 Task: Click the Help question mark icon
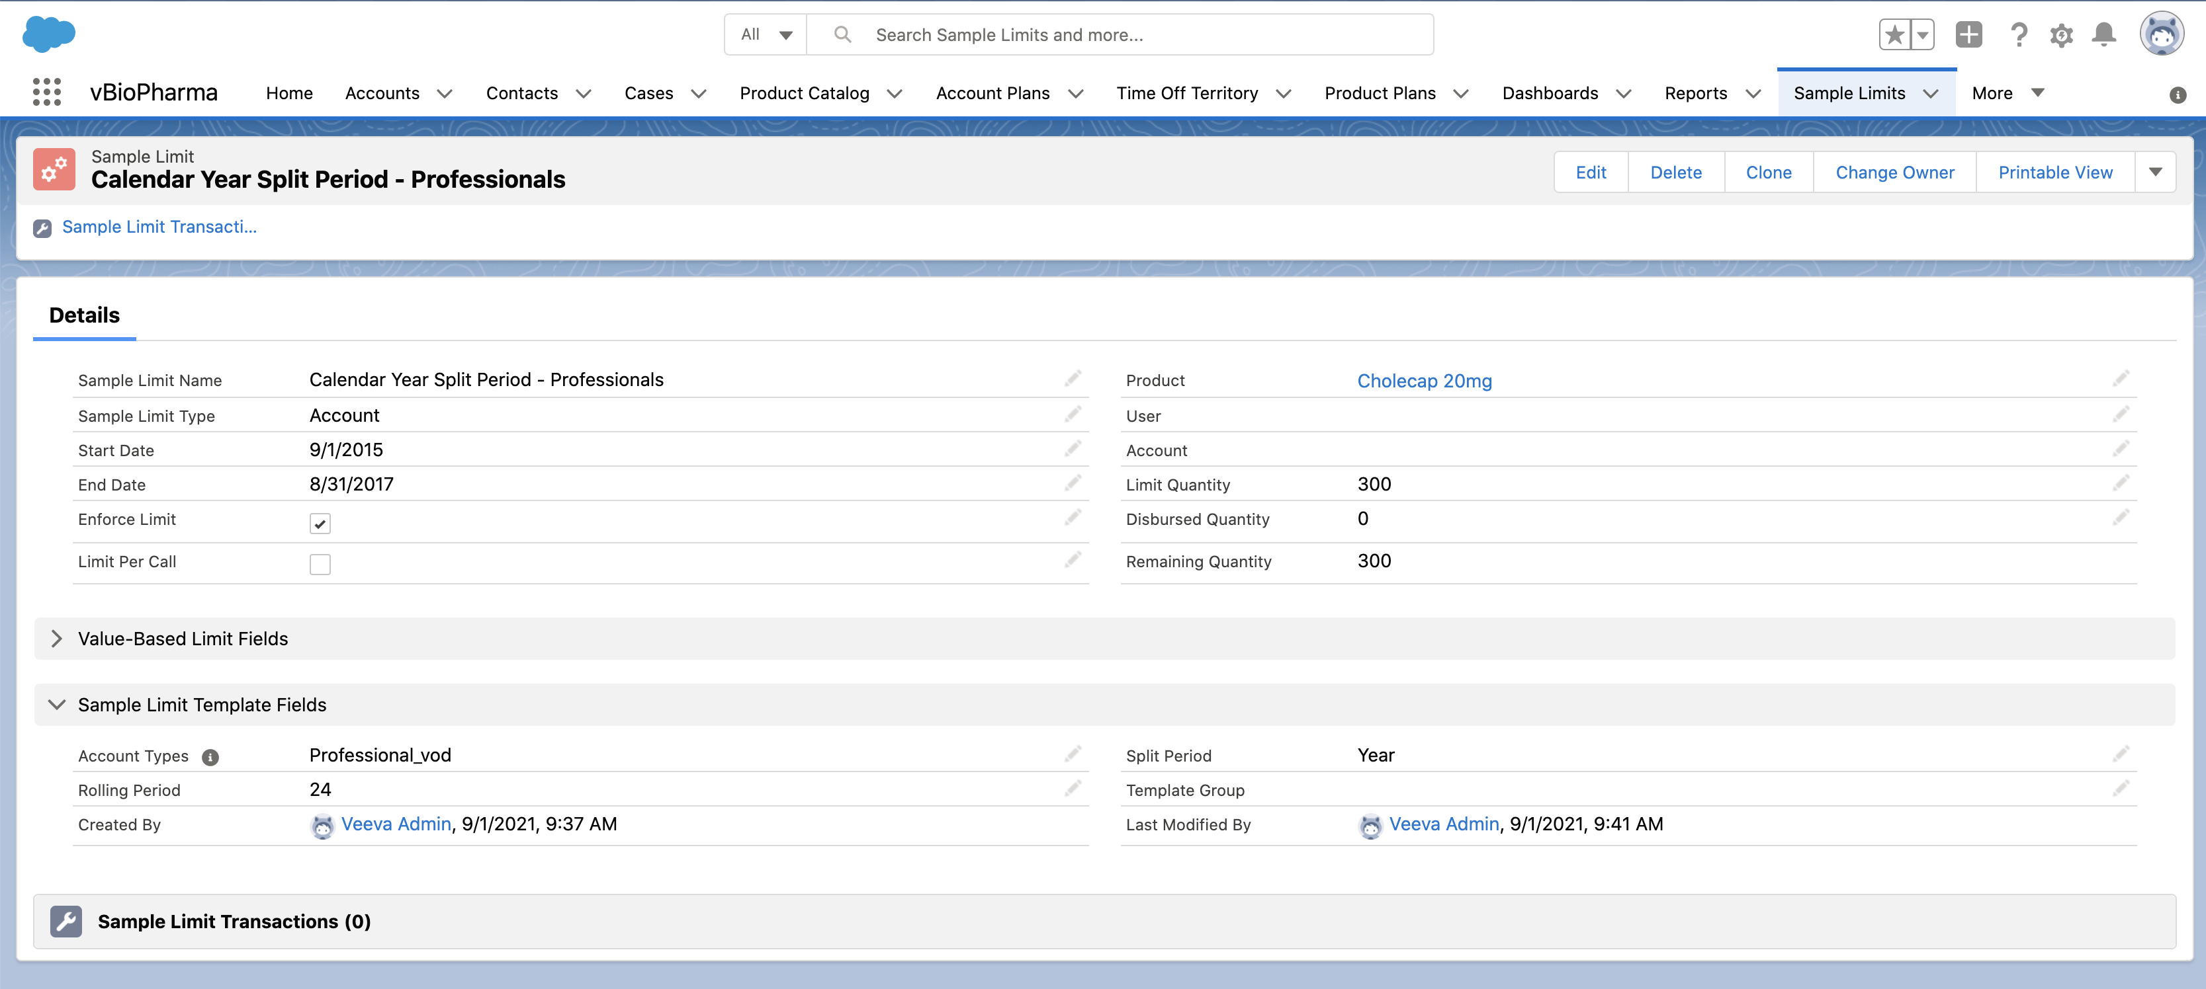(x=2019, y=35)
